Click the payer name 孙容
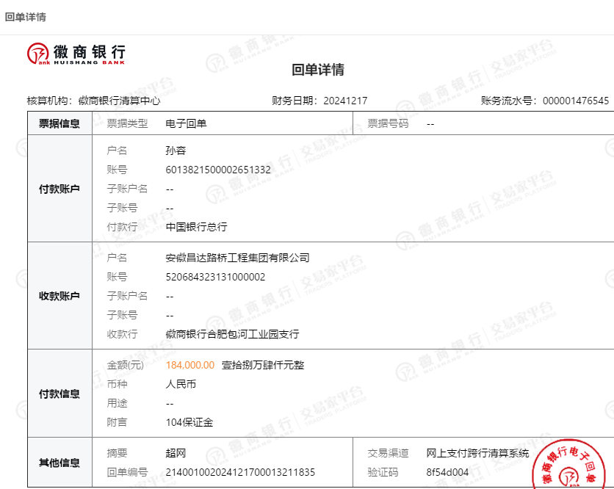The height and width of the screenshot is (489, 614). [x=176, y=151]
